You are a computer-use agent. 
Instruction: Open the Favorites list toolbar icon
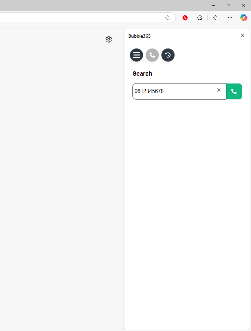pyautogui.click(x=216, y=18)
